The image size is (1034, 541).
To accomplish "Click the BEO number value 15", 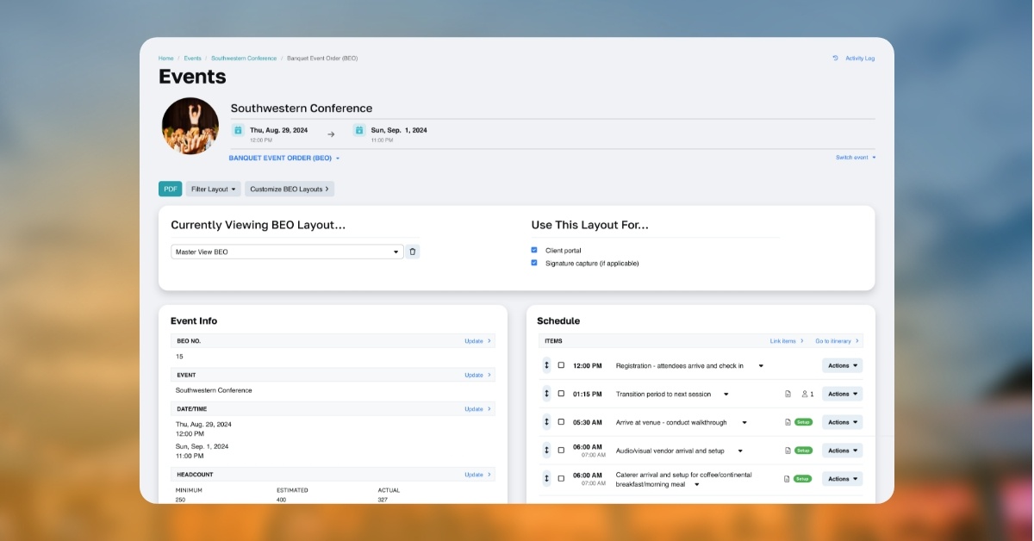I will (179, 357).
